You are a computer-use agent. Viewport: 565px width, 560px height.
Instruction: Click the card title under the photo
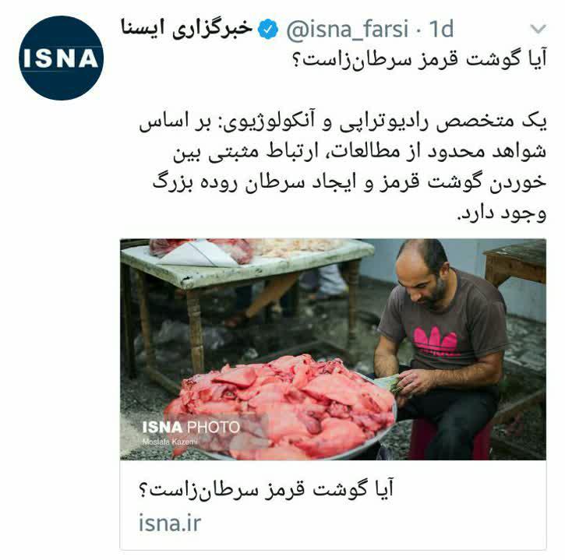tap(267, 489)
